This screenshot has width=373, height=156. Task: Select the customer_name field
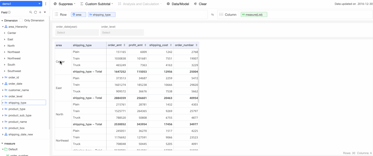[19, 90]
